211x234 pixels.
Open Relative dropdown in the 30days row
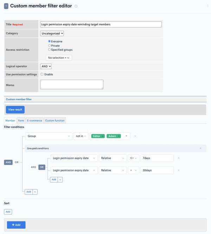point(113,170)
